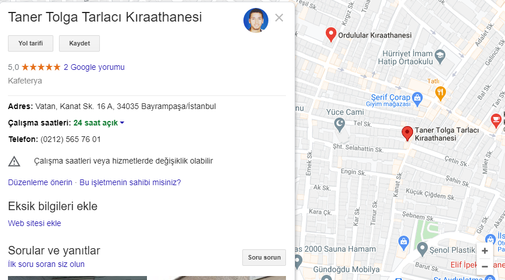Click the Ordulular Kıraathanesi red map pin
Screen dimensions: 505x280
[331, 35]
